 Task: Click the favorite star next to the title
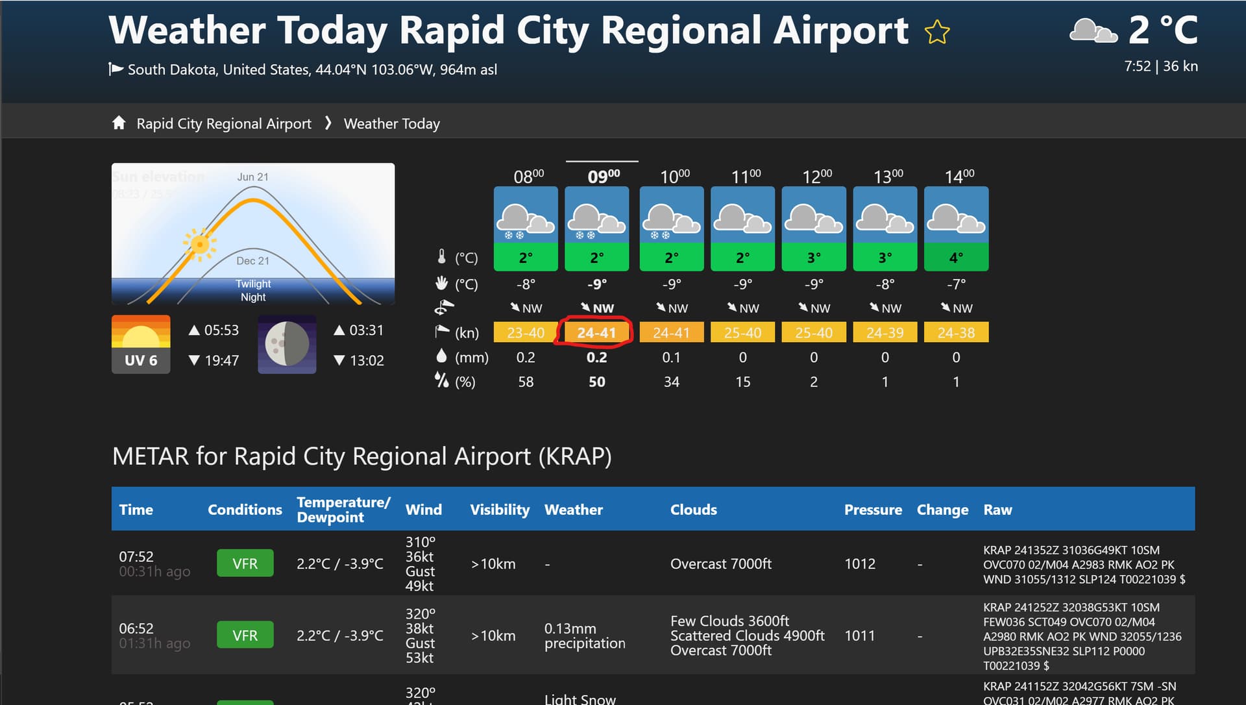click(x=936, y=31)
